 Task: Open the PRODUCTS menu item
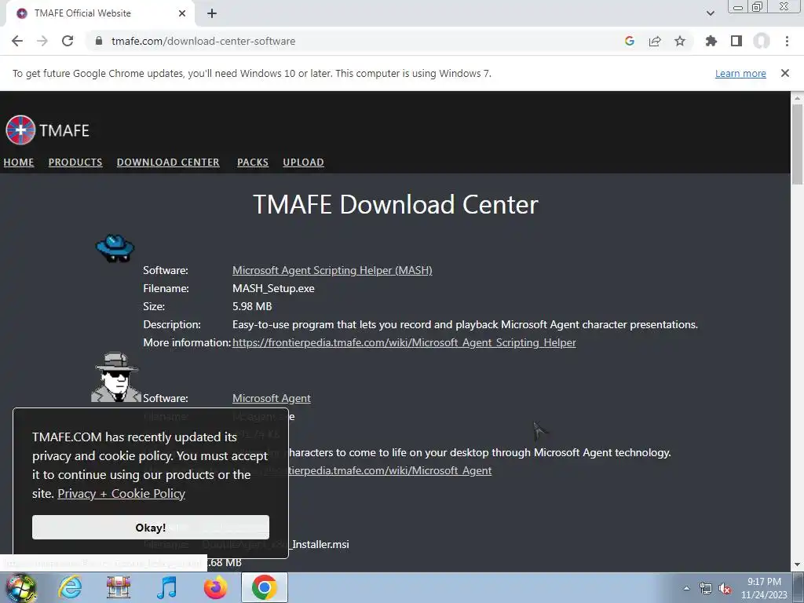pyautogui.click(x=75, y=162)
